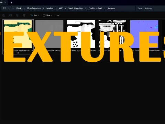Open the Saudi Kings Cup breadcrumb
This screenshot has width=165, height=124.
tap(76, 8)
